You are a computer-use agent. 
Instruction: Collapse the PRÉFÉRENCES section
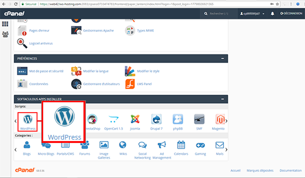(223, 58)
